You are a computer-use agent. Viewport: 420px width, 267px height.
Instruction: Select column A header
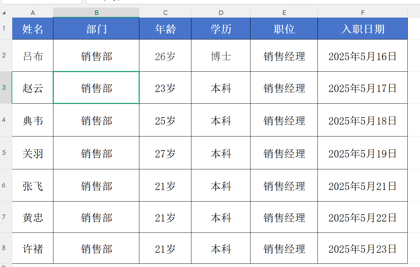pyautogui.click(x=33, y=13)
